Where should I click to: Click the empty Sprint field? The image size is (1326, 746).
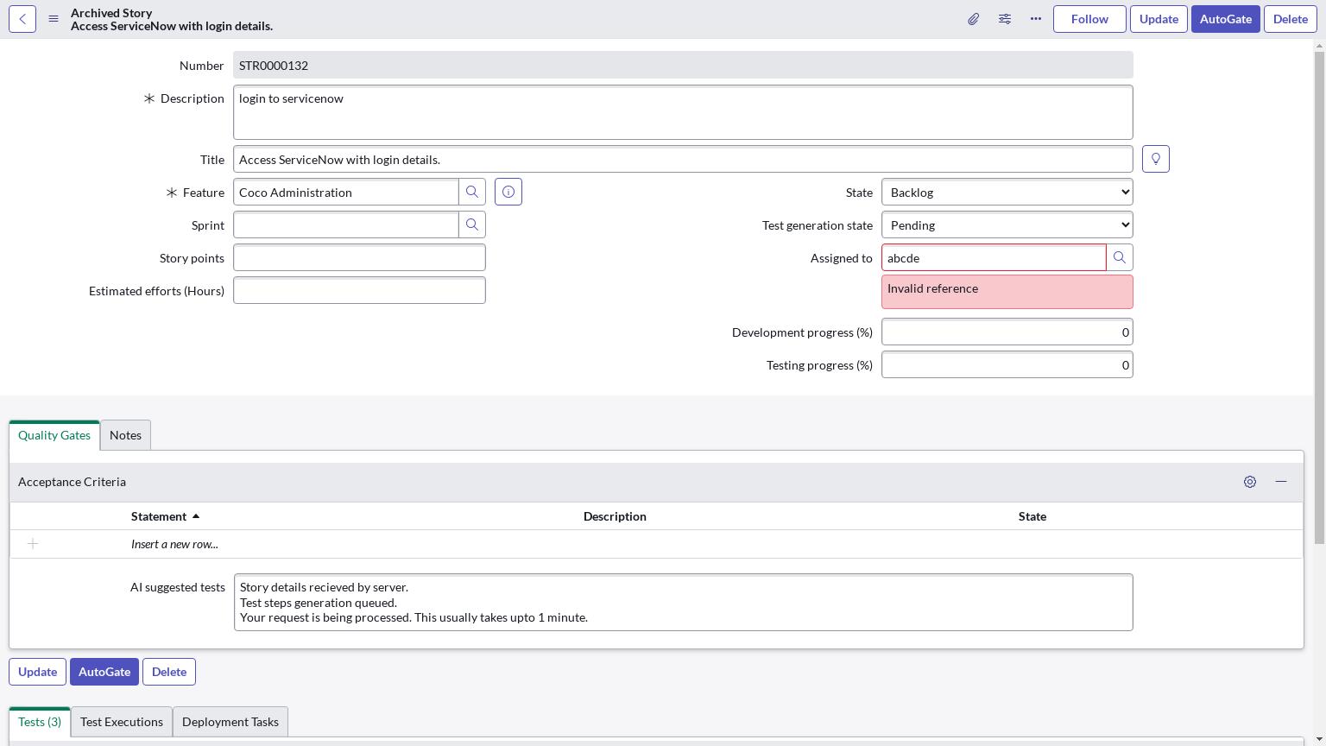346,224
